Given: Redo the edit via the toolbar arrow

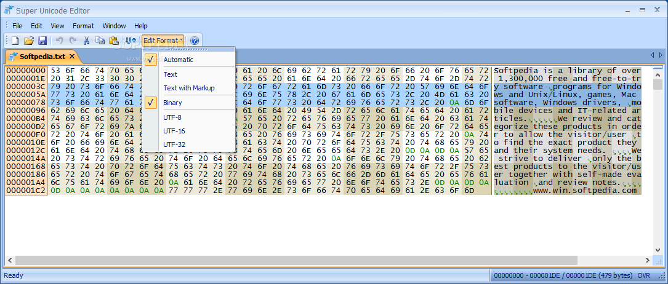Looking at the screenshot, I should click(73, 41).
